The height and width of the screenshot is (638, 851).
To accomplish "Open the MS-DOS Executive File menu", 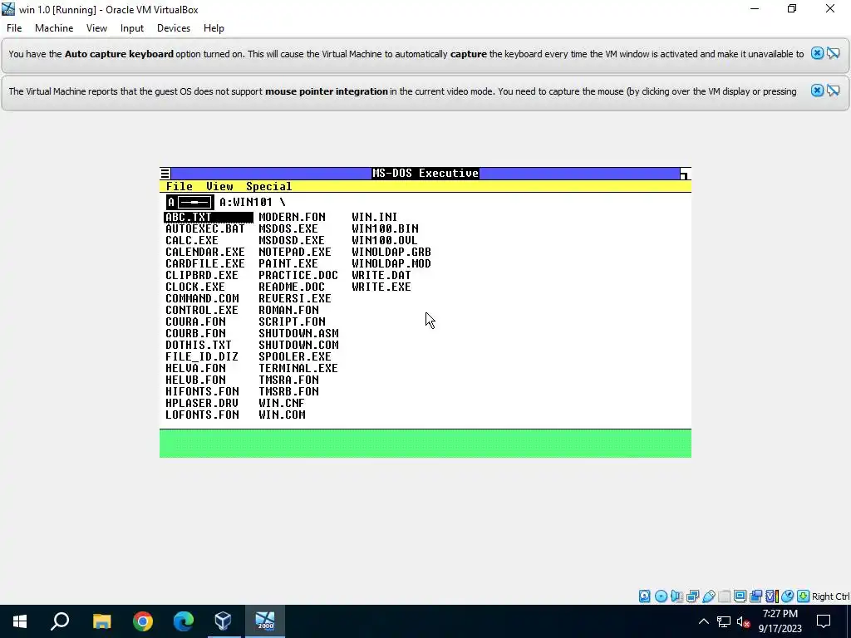I will click(x=180, y=187).
